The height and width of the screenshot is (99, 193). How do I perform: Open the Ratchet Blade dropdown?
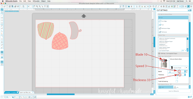(x=179, y=68)
